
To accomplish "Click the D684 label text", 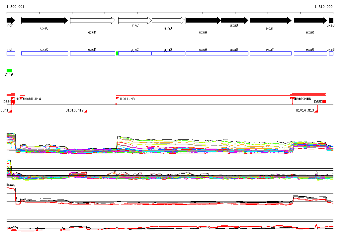I will pyautogui.click(x=7, y=102).
